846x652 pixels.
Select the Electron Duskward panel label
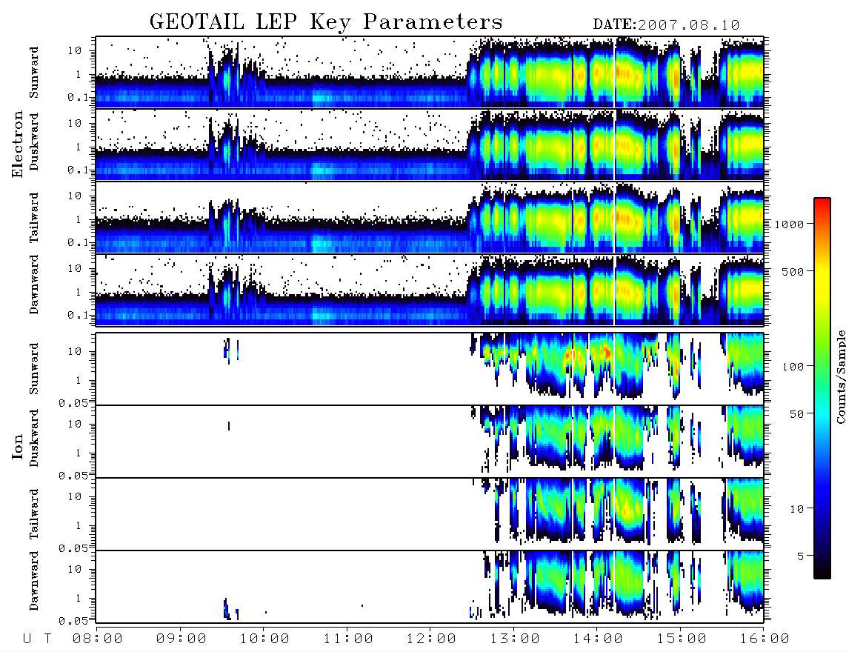[34, 142]
